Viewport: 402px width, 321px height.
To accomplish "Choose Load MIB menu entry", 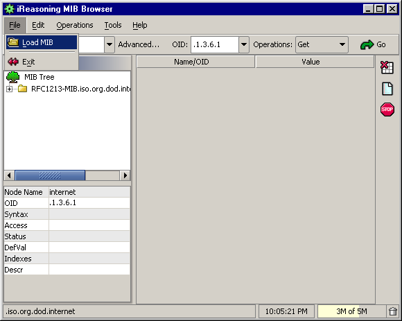I will (42, 42).
